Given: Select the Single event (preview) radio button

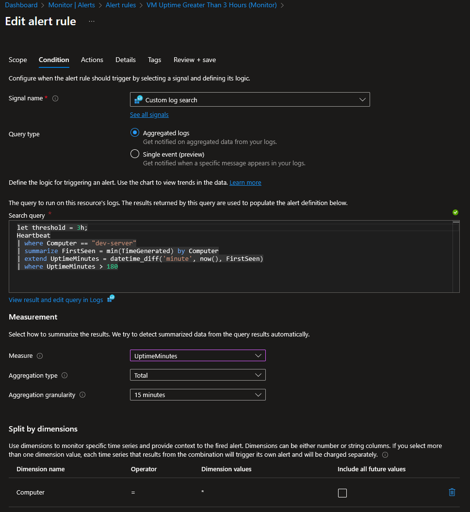Looking at the screenshot, I should [135, 154].
